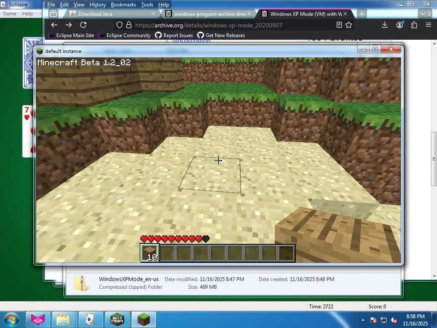This screenshot has height=328, width=437.
Task: Close the Download Java tab
Action: click(x=153, y=14)
